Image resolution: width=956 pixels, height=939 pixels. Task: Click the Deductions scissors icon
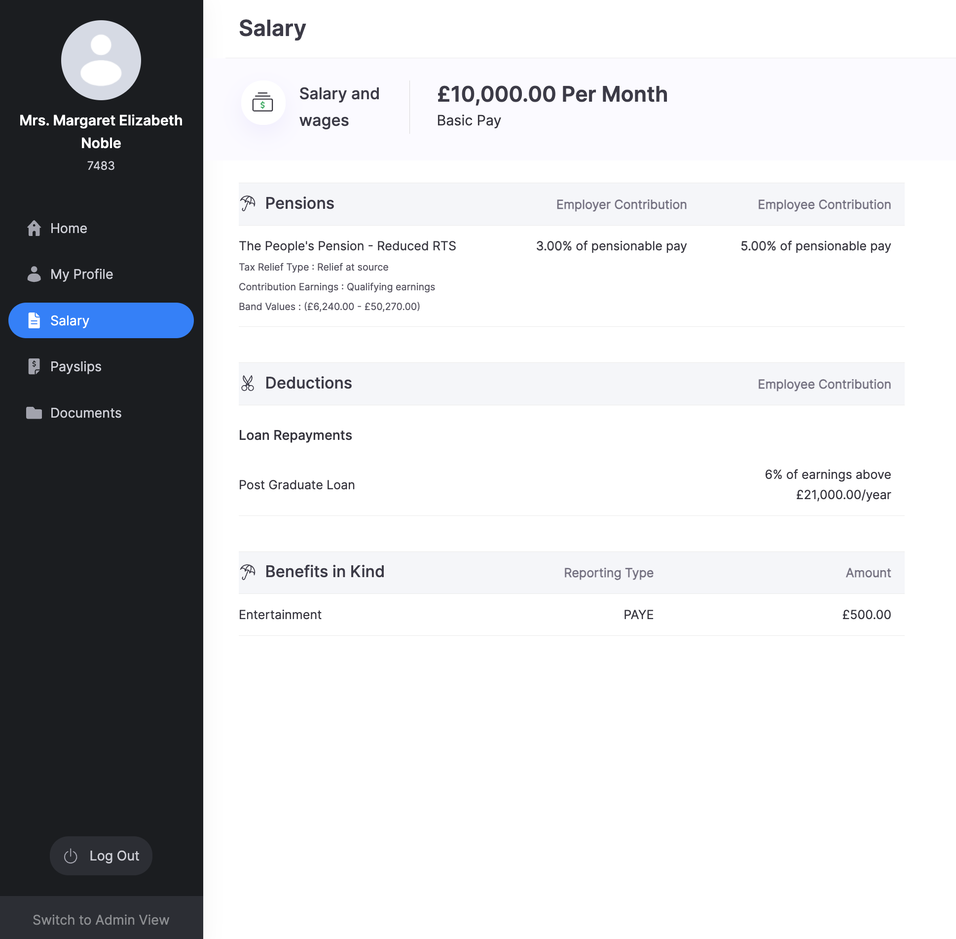[x=248, y=383]
